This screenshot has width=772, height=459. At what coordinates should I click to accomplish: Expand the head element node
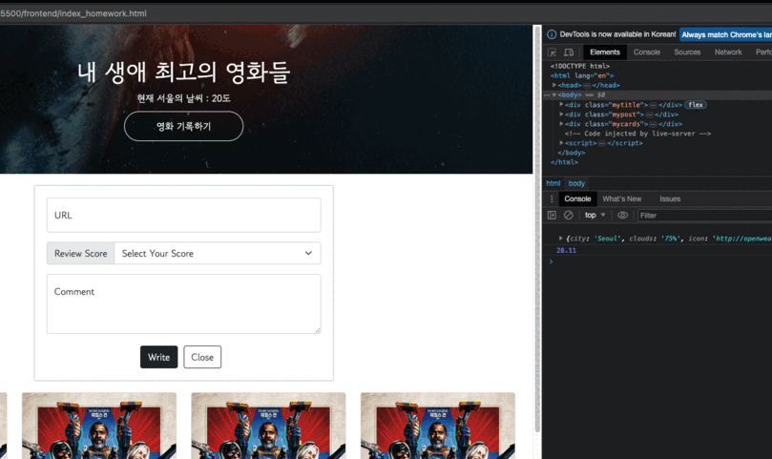coord(554,85)
